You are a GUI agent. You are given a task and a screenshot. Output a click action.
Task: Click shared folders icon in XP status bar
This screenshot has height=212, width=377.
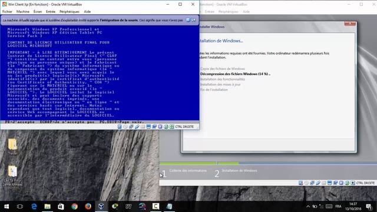tap(143, 127)
